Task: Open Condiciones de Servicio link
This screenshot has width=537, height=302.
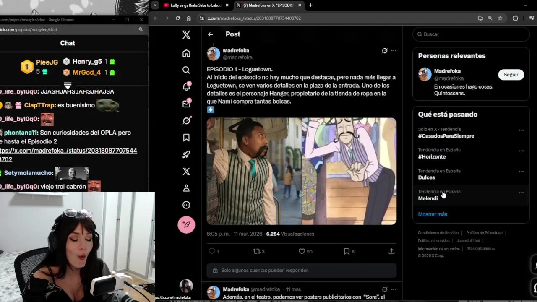Action: pyautogui.click(x=438, y=233)
